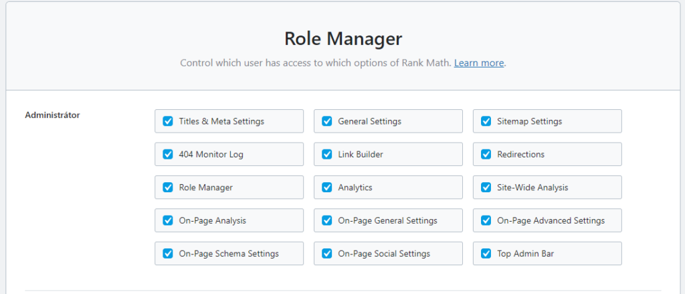Disable Site-Wide Analysis access
This screenshot has height=294, width=685.
486,188
